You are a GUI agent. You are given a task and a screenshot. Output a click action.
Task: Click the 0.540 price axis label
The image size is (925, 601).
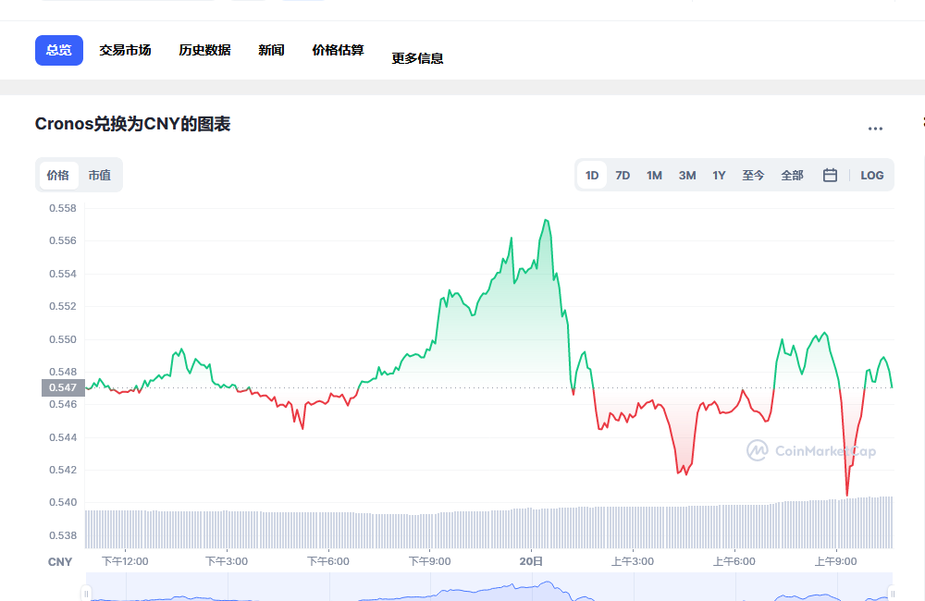point(63,502)
